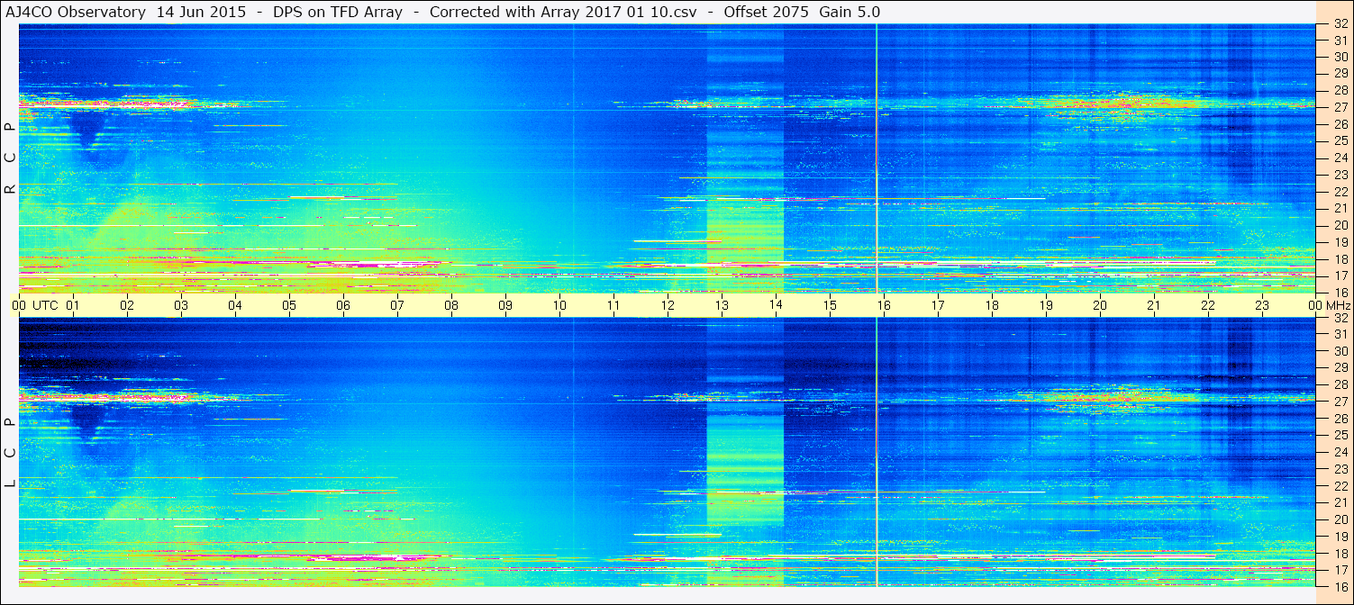The width and height of the screenshot is (1354, 605).
Task: Click the 31 MHz tick in LCP panel
Action: (1340, 334)
